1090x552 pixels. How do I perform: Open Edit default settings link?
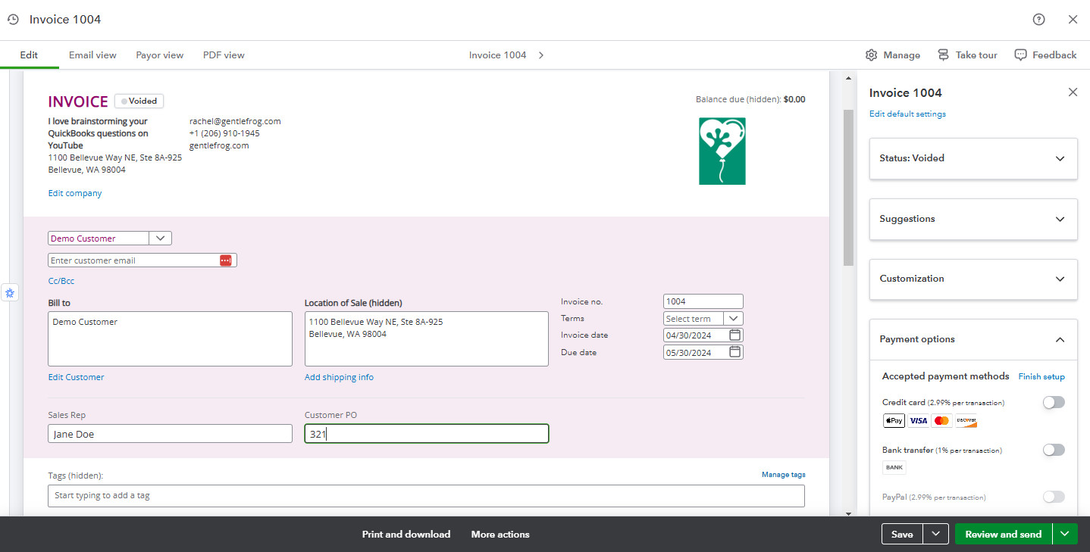click(x=907, y=114)
